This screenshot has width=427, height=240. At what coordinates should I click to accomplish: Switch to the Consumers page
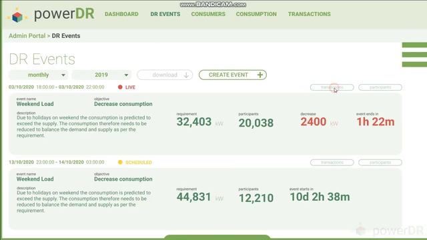pos(208,14)
